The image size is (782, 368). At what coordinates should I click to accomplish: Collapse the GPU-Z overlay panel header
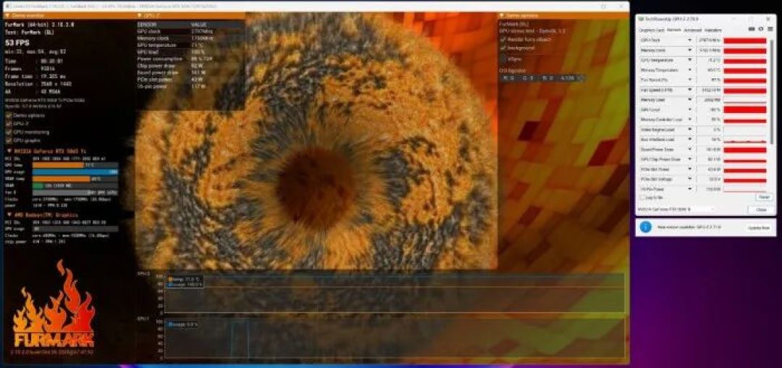click(140, 15)
